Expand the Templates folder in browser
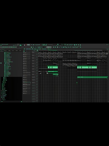 (x=3, y=100)
